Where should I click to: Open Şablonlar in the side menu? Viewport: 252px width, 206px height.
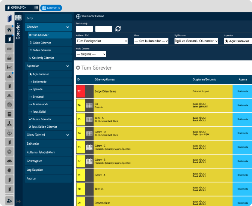click(x=48, y=144)
